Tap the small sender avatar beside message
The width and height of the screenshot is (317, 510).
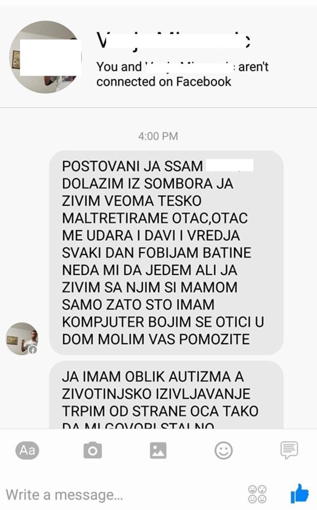pyautogui.click(x=22, y=339)
